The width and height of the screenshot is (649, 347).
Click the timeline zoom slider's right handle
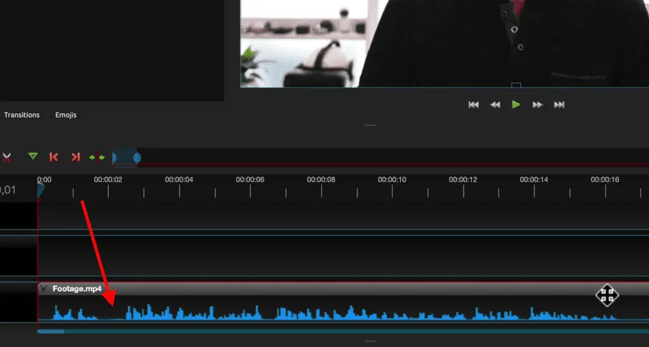137,157
